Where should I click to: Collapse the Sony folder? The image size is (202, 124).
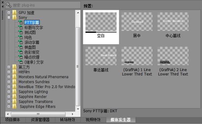pos(9,17)
